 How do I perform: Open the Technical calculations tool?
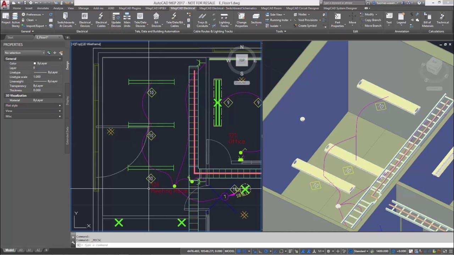pyautogui.click(x=442, y=18)
